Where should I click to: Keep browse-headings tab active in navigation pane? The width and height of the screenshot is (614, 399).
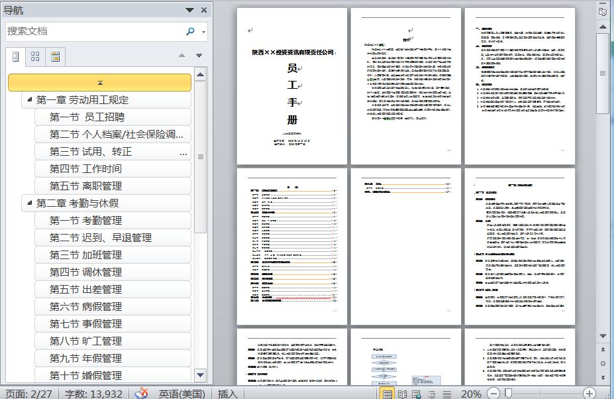pyautogui.click(x=16, y=56)
